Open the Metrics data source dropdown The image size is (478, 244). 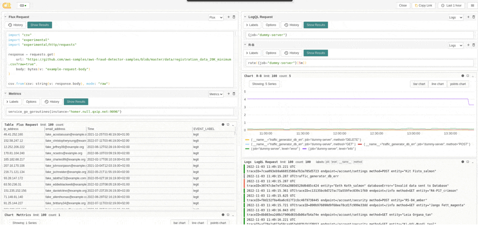pyautogui.click(x=216, y=94)
